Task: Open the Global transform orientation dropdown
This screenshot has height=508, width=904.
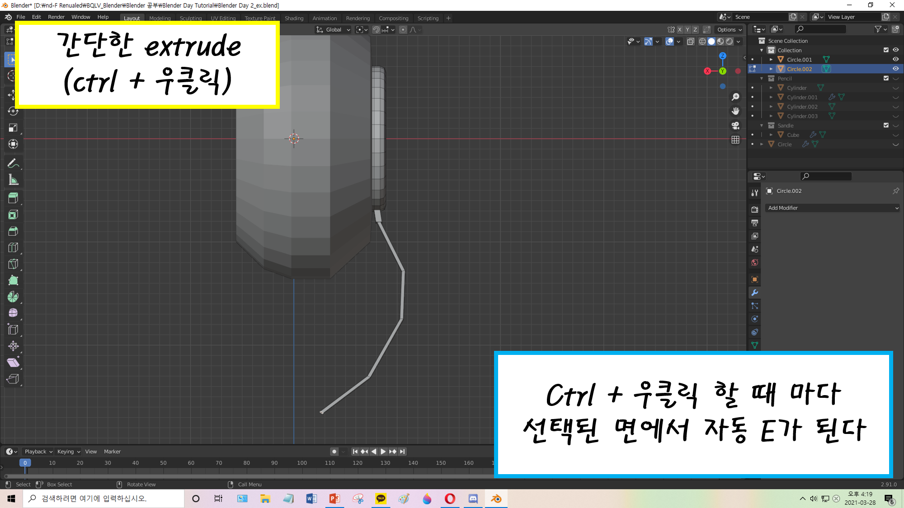Action: click(x=334, y=30)
